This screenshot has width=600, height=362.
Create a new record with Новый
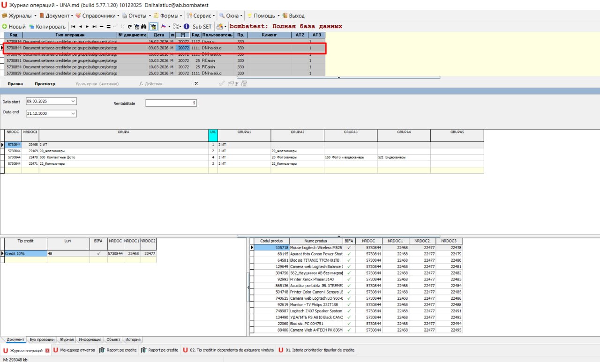point(14,27)
